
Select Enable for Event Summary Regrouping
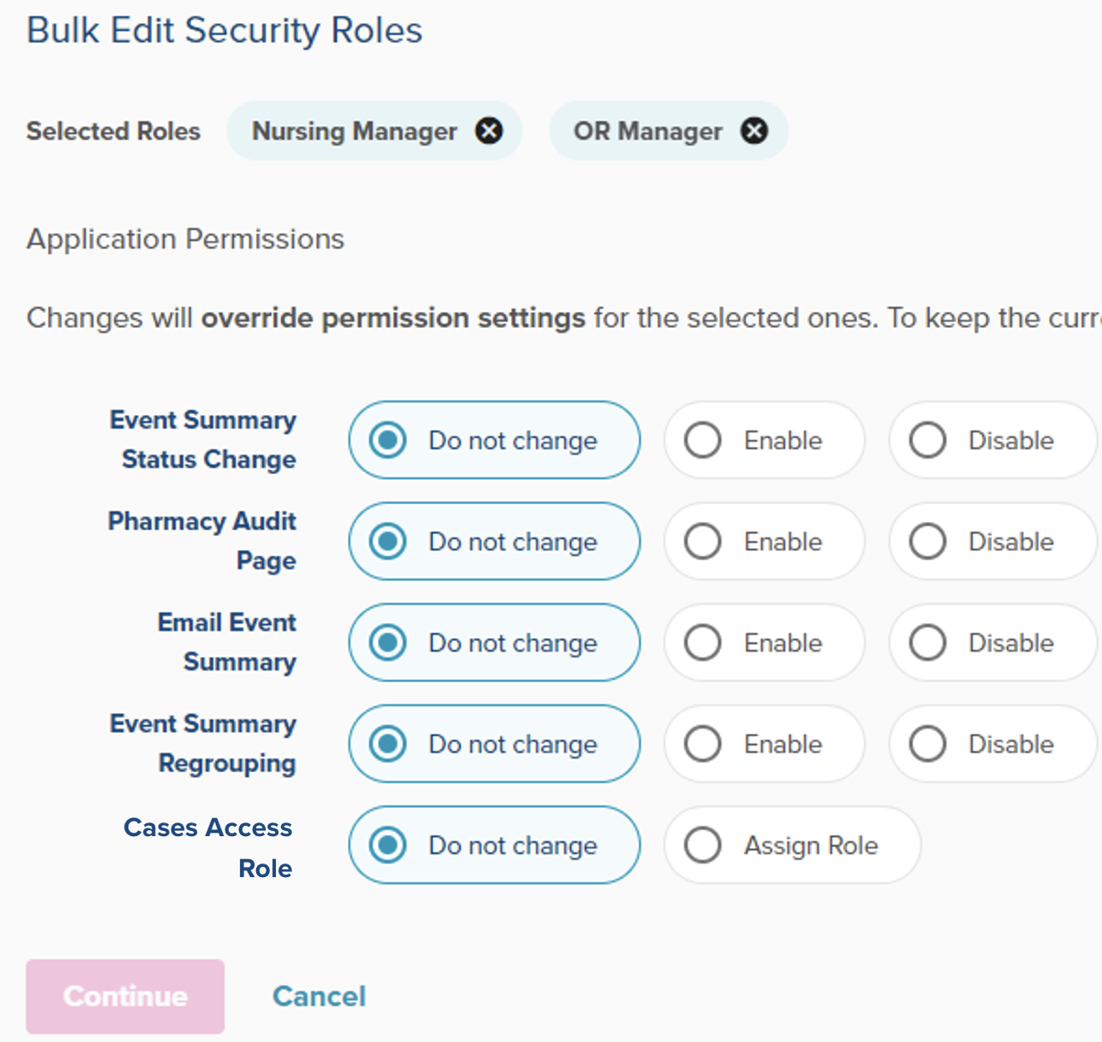[765, 744]
